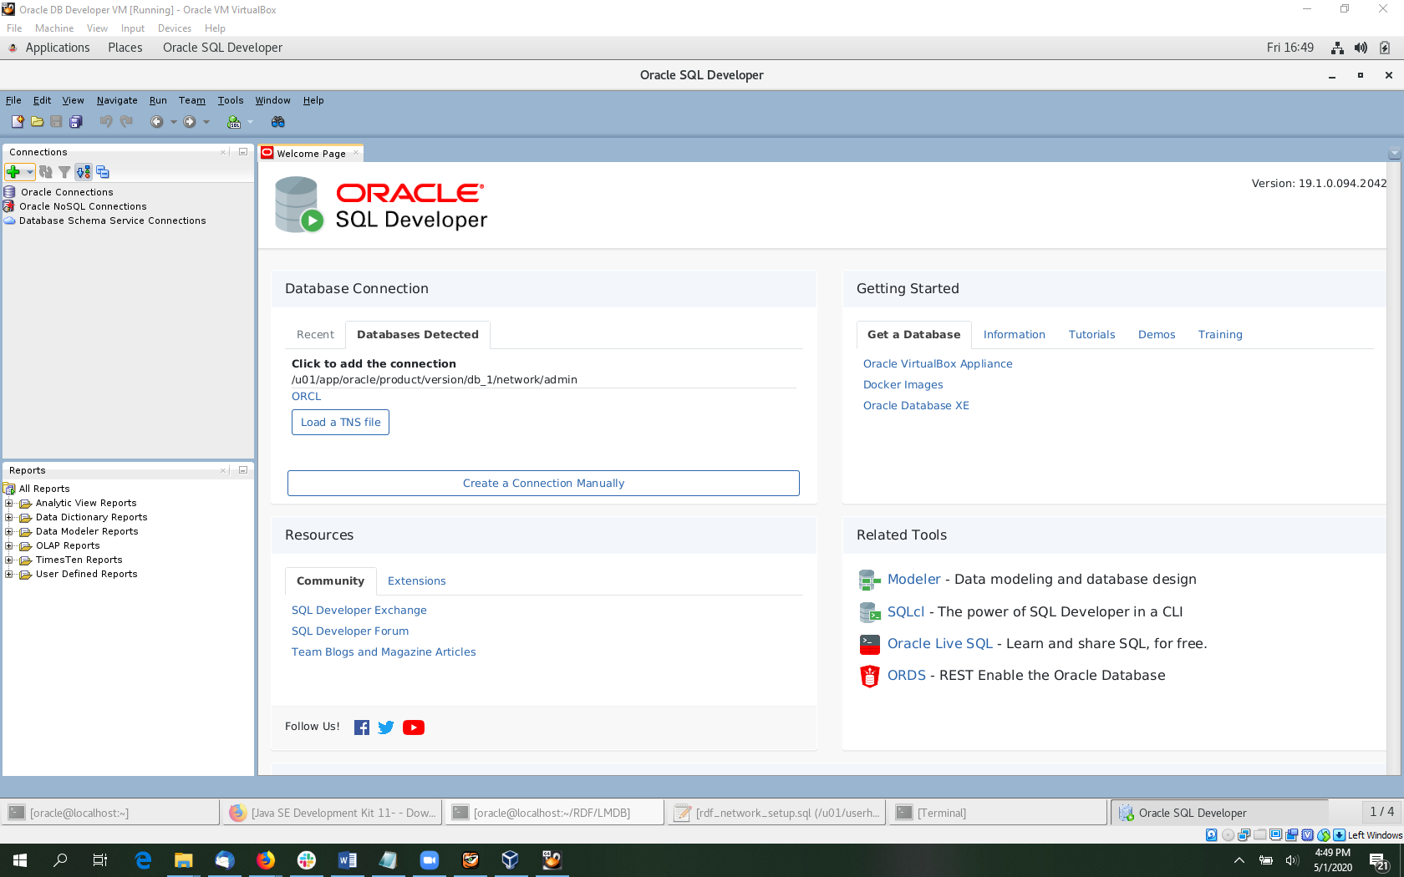Expand Data Modeler Reports node
Image resolution: width=1404 pixels, height=877 pixels.
(9, 532)
